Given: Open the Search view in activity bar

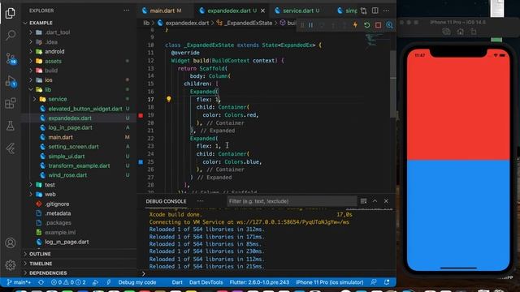Looking at the screenshot, I should tap(11, 35).
